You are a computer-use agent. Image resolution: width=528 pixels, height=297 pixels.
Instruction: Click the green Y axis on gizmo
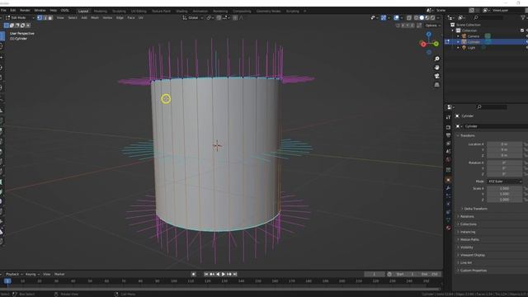pos(436,44)
